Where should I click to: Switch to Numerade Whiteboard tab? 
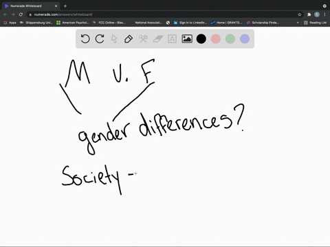tap(31, 6)
